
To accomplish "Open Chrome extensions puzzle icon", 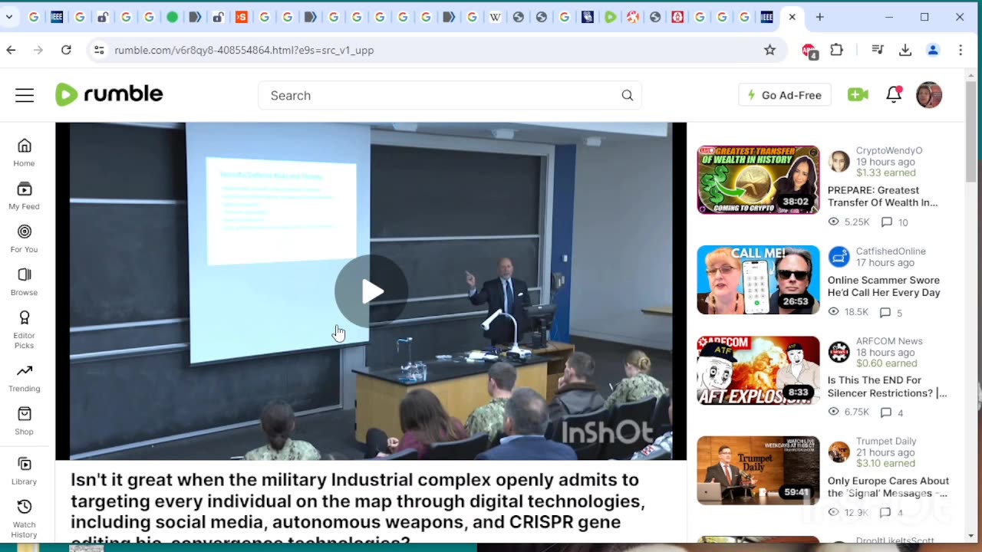I will 837,50.
